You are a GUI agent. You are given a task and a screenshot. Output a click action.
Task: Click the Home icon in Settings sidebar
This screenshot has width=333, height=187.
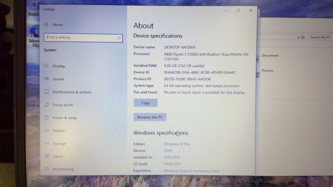coord(46,24)
